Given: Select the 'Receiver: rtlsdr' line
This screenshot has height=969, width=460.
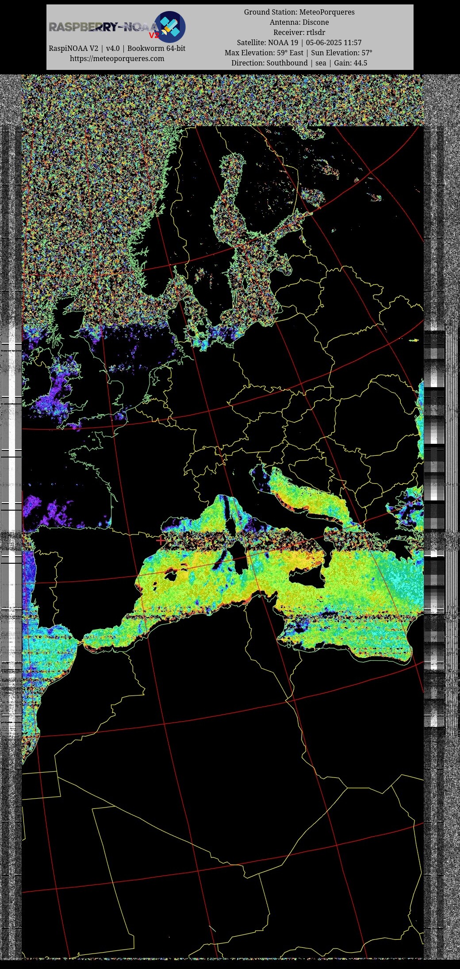Looking at the screenshot, I should point(299,32).
